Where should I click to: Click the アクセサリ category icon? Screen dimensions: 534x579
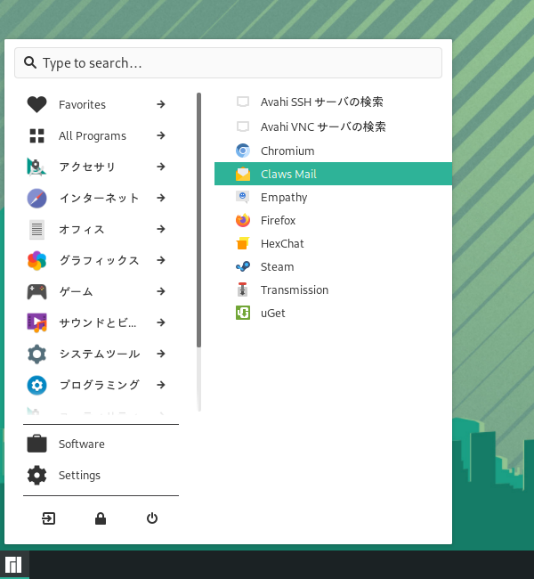coord(36,167)
